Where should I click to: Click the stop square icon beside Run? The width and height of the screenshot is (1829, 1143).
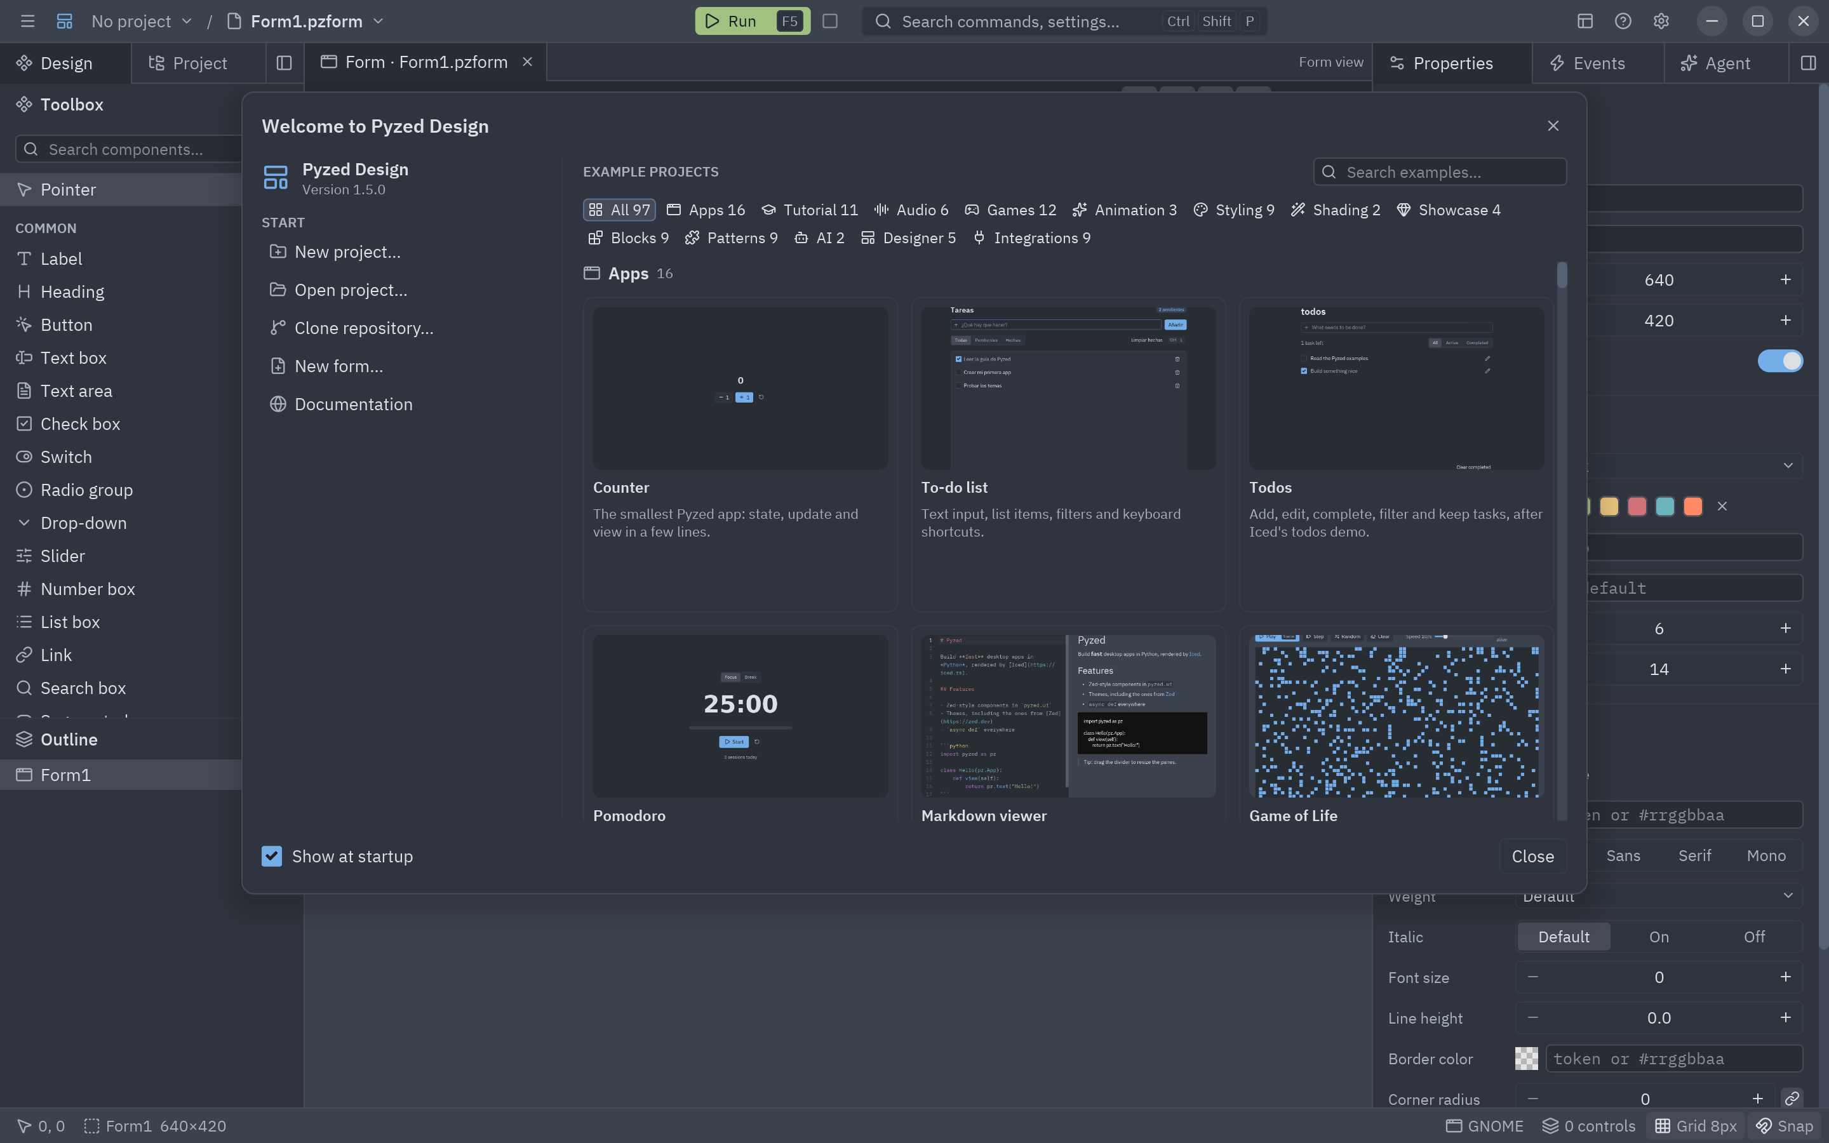(x=830, y=21)
